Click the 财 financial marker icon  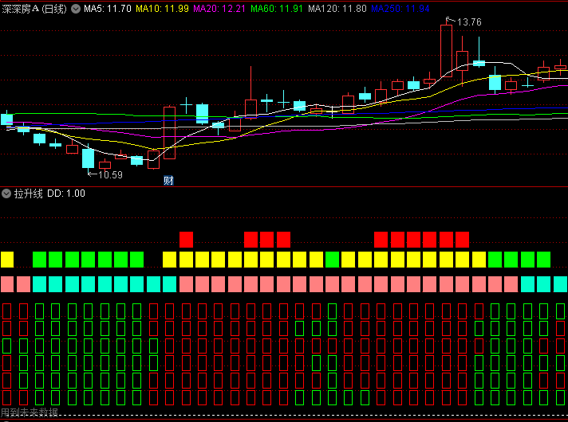[x=168, y=180]
